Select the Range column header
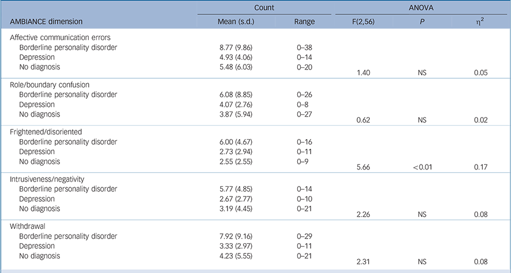 coord(304,22)
